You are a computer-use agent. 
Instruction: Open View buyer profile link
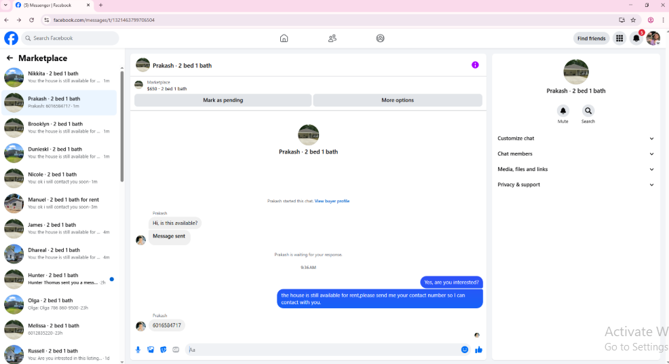[332, 201]
